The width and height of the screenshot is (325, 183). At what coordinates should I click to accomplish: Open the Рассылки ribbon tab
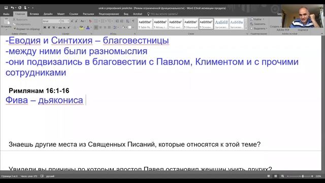pyautogui.click(x=88, y=14)
